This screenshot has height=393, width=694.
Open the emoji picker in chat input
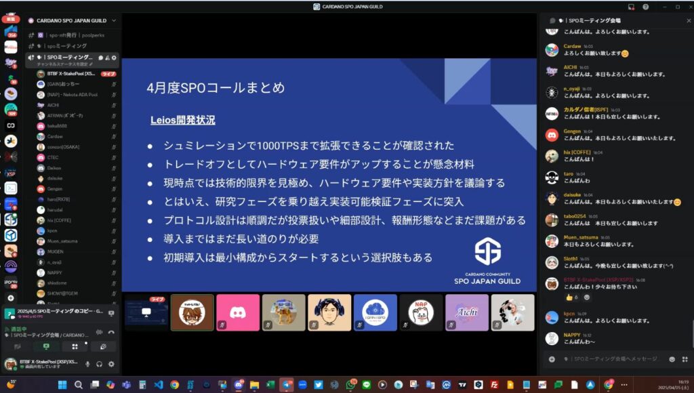click(672, 359)
